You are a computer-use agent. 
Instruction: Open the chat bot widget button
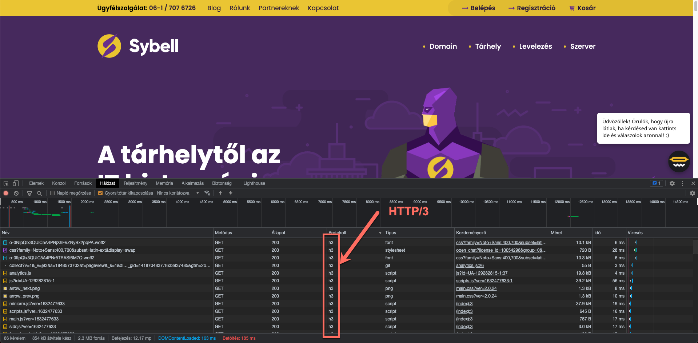click(679, 161)
